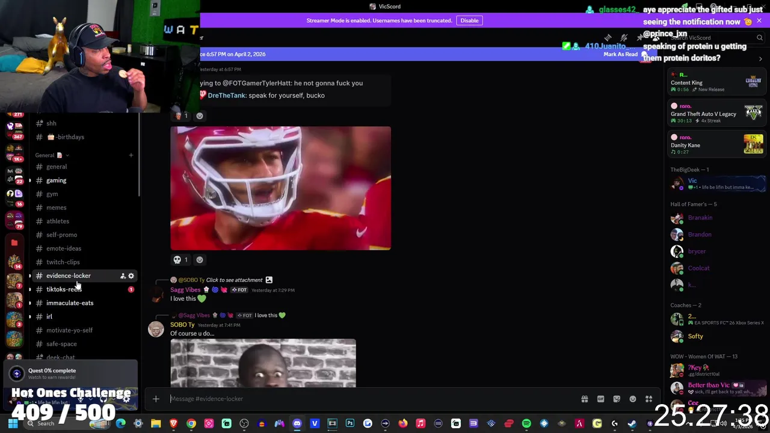Click the magnifier icon in Search VicScord box
770x433 pixels.
point(760,38)
